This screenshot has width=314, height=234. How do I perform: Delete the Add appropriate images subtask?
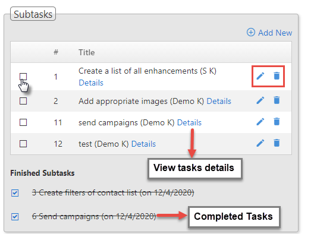pyautogui.click(x=277, y=100)
